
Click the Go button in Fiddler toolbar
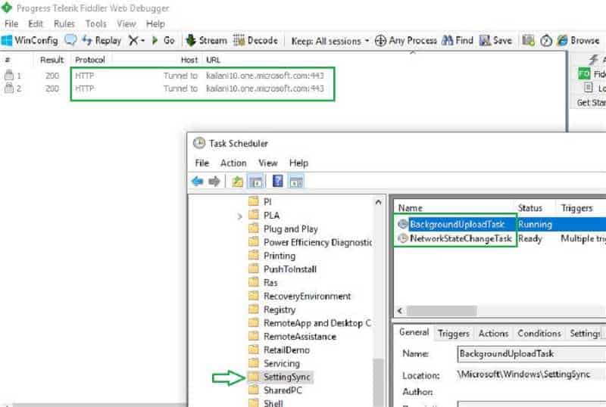pyautogui.click(x=164, y=40)
